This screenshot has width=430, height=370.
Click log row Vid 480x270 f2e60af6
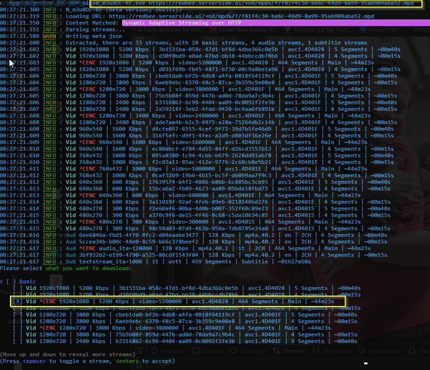pos(195,208)
